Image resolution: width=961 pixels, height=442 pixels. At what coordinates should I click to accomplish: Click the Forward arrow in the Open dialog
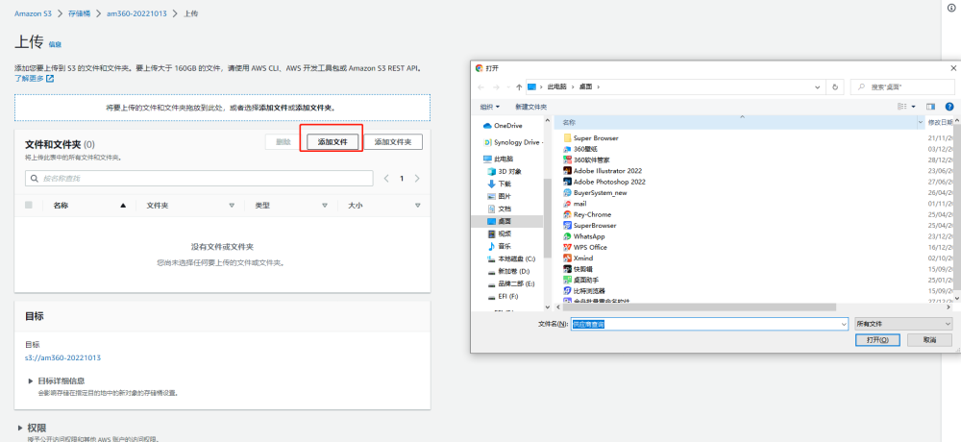click(497, 87)
